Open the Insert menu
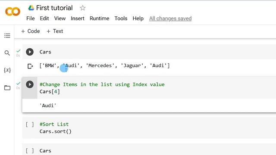276x155 pixels. (x=78, y=19)
